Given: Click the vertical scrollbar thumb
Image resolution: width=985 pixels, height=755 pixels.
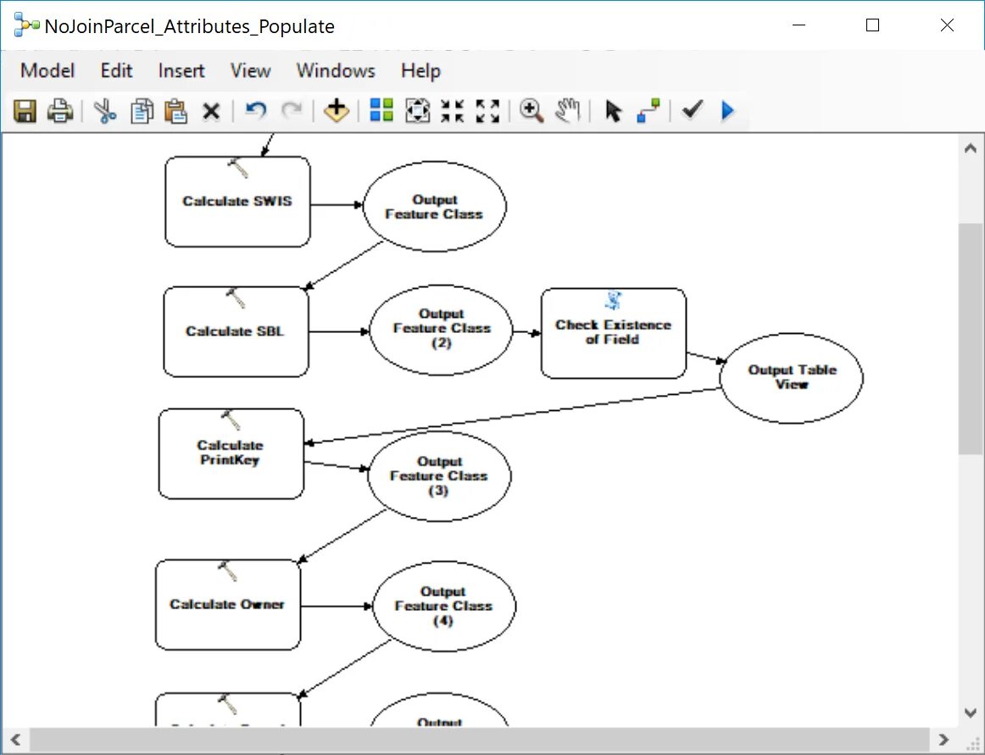Looking at the screenshot, I should [971, 339].
